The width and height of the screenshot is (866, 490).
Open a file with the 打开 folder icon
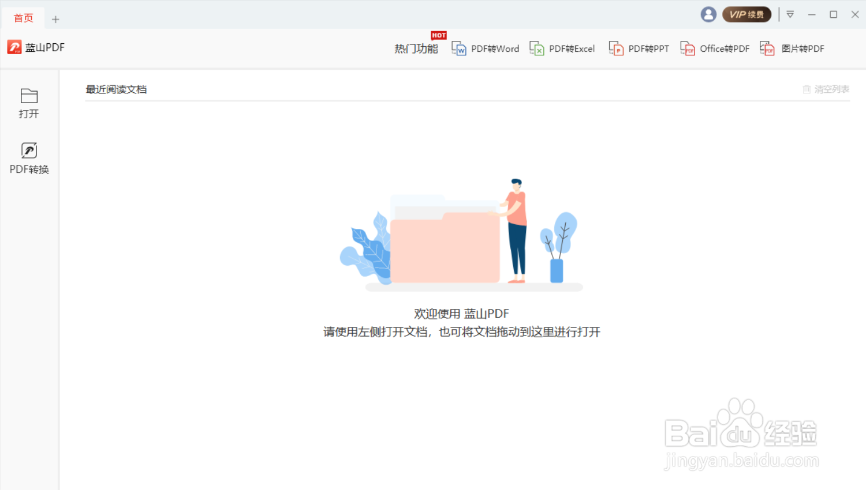coord(29,104)
